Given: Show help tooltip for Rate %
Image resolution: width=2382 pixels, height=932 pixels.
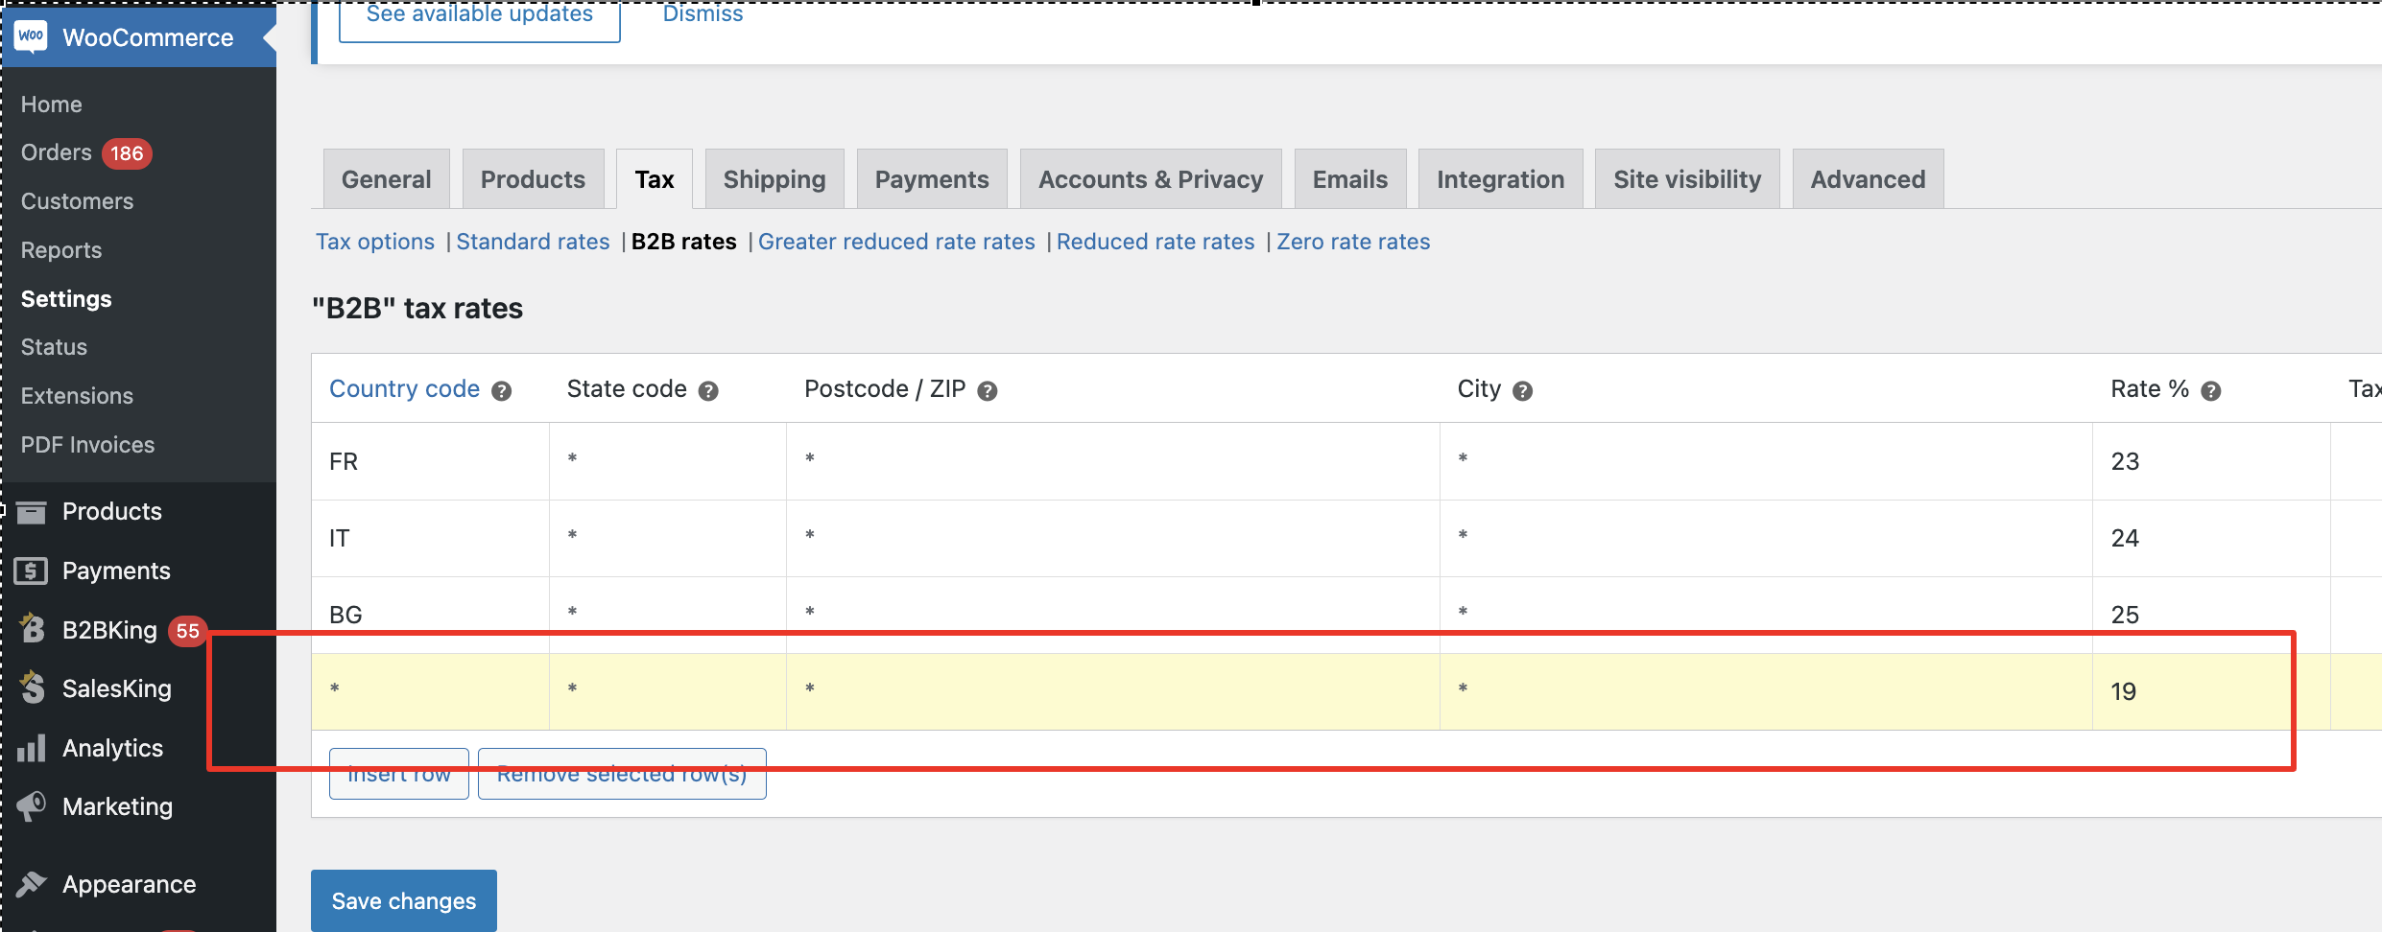Looking at the screenshot, I should tap(2211, 391).
